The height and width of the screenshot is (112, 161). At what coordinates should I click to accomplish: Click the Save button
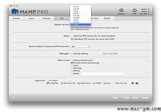pyautogui.click(x=140, y=98)
